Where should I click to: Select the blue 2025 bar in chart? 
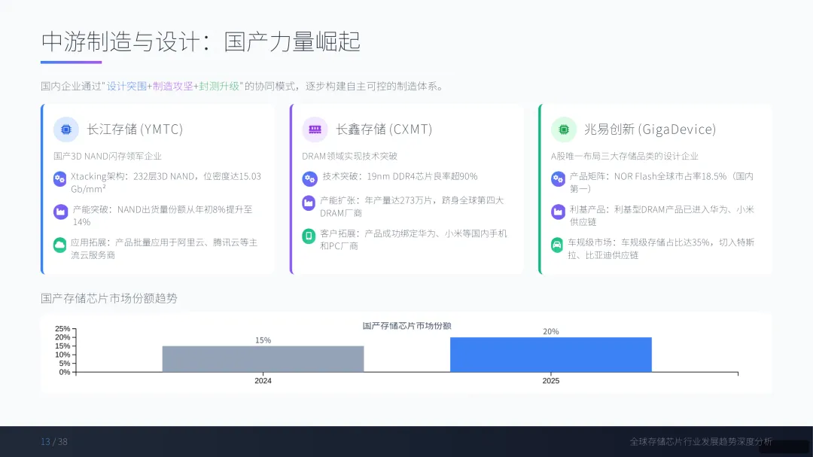click(550, 355)
